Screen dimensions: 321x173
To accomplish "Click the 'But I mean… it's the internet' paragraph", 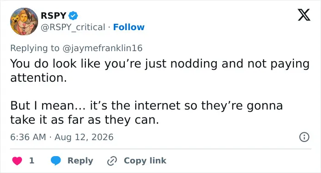I will click(x=147, y=112).
